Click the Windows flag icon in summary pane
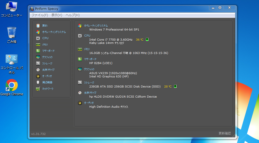 80,26
